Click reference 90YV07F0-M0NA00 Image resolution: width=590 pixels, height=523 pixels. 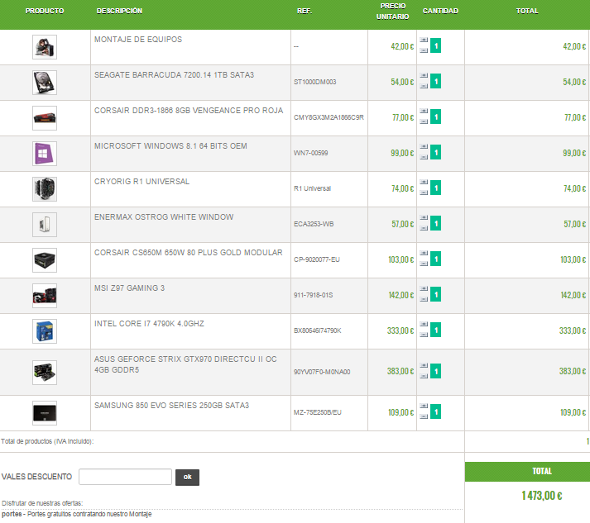click(322, 372)
